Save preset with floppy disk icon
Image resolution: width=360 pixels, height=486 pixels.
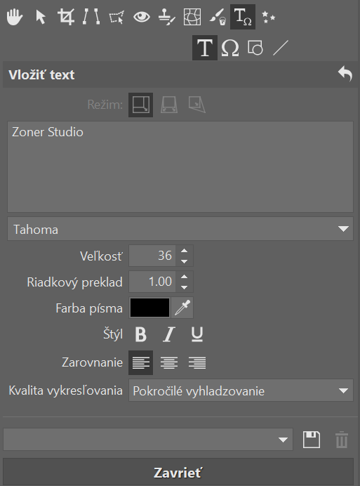[312, 440]
